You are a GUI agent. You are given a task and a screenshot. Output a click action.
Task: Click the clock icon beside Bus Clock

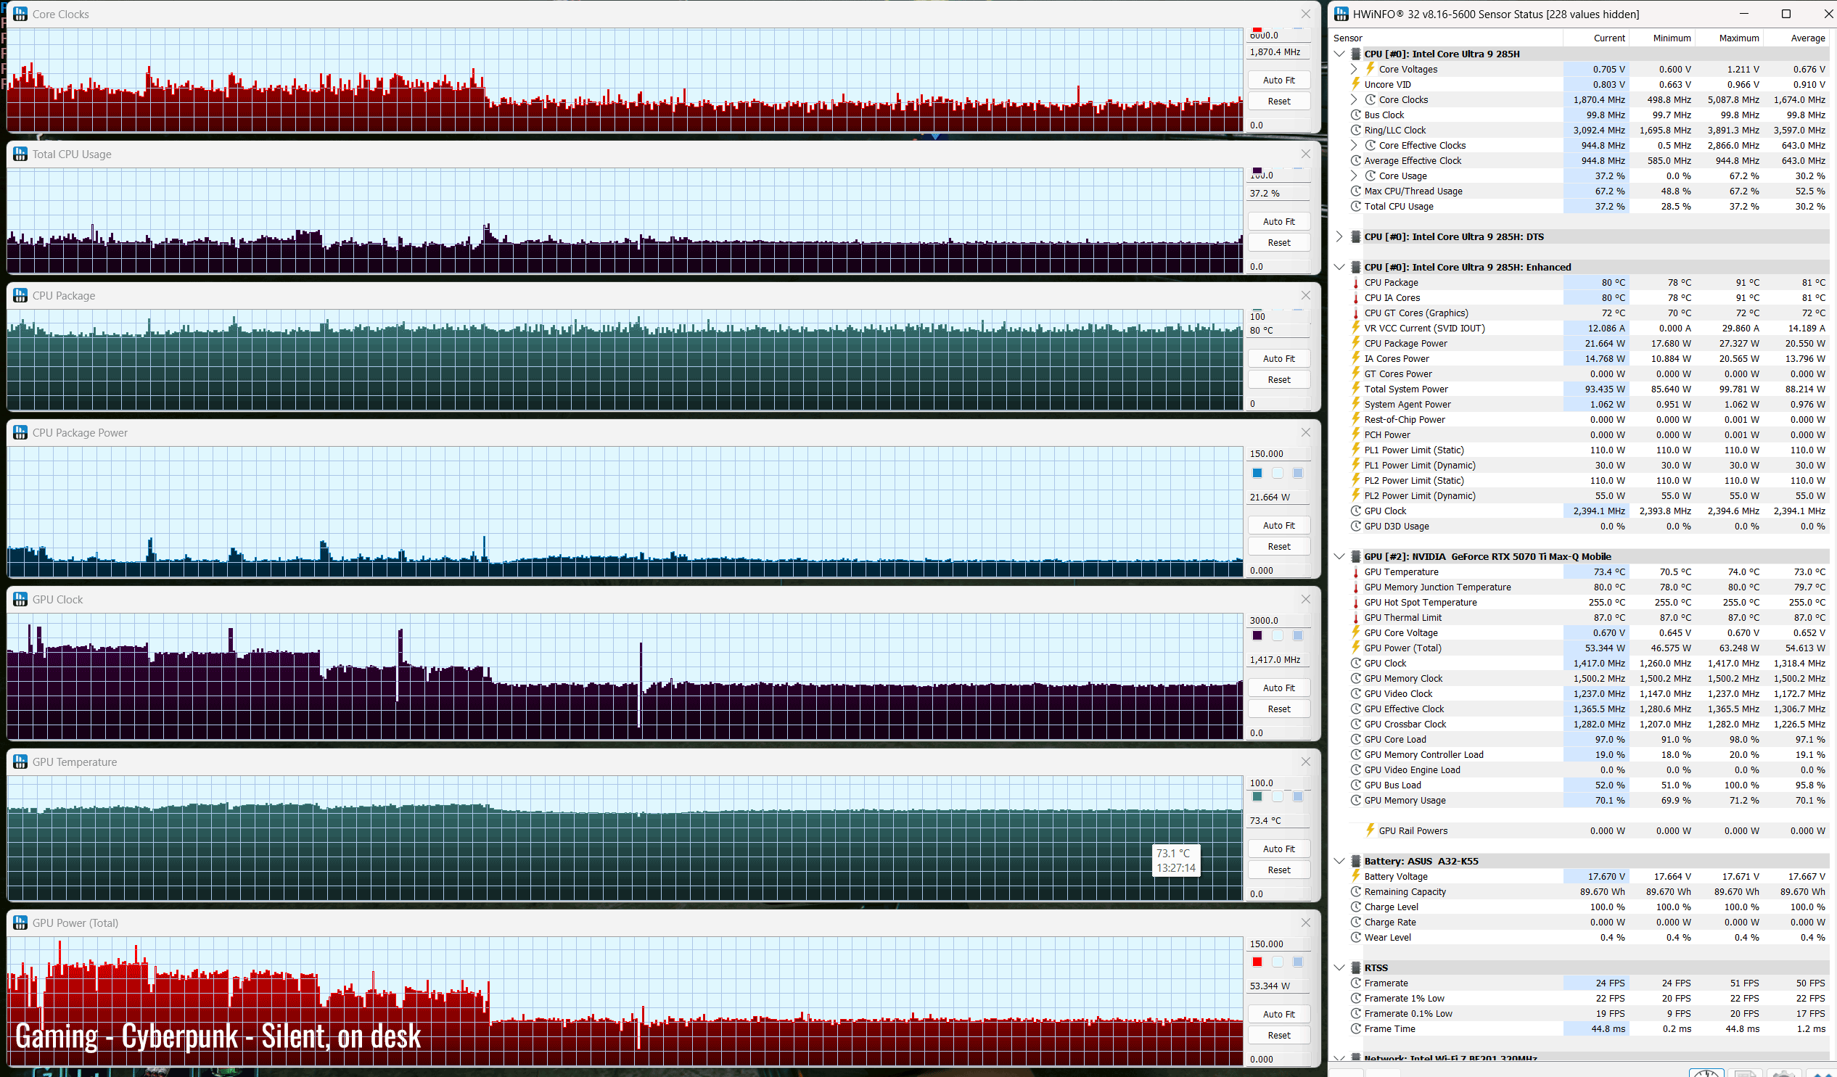(1356, 115)
